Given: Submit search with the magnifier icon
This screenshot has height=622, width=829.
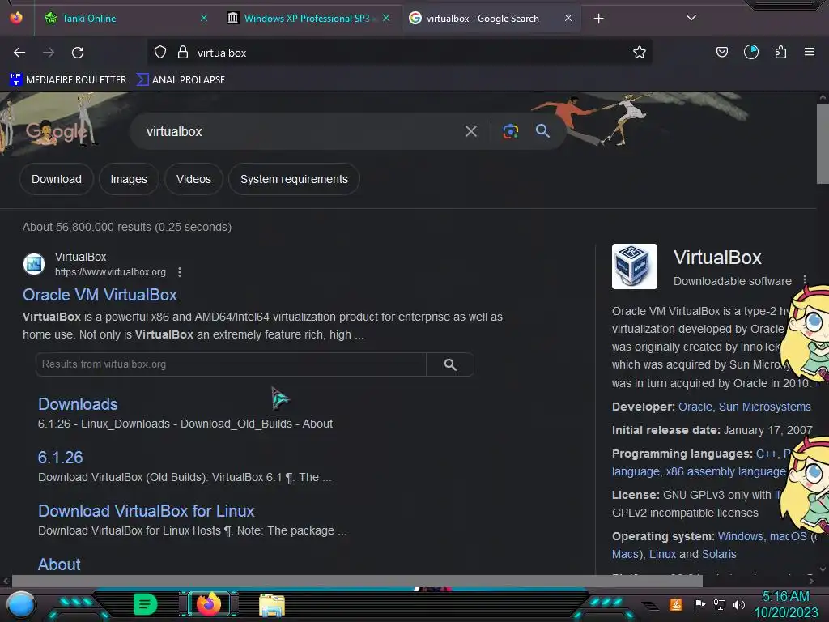Looking at the screenshot, I should tap(542, 130).
